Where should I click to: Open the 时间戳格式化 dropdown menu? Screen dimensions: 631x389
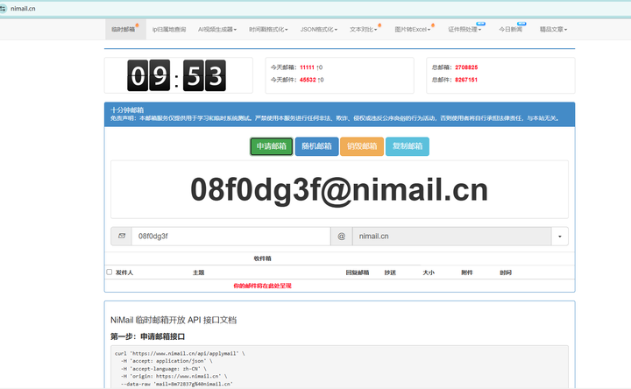(x=268, y=29)
